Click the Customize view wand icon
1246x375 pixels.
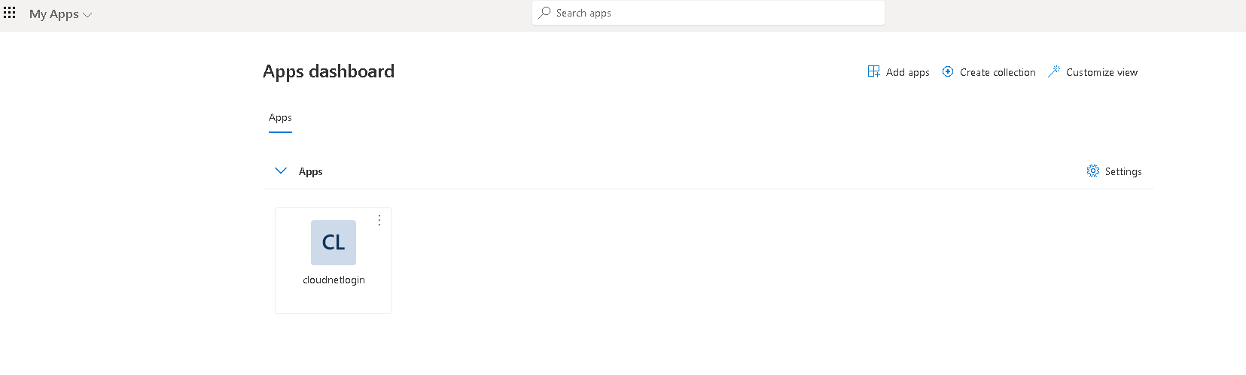tap(1054, 71)
